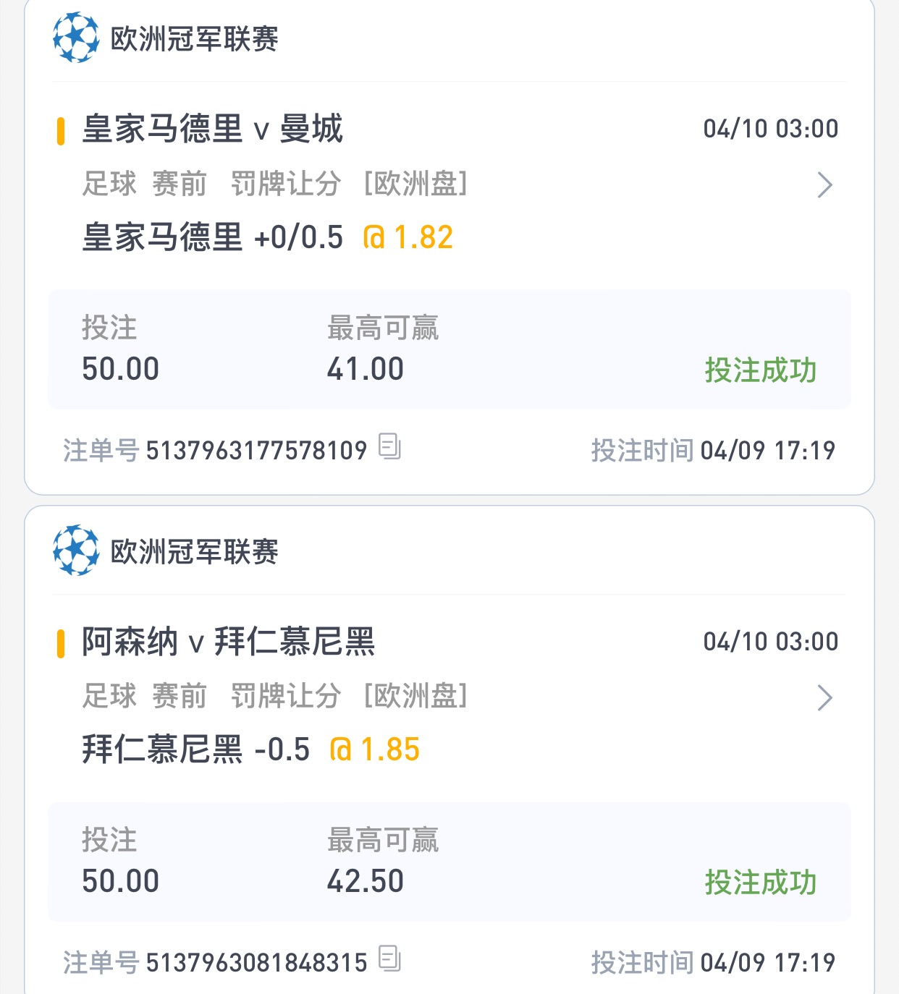
Task: Click the 41.00 maximum win amount
Action: tap(366, 369)
